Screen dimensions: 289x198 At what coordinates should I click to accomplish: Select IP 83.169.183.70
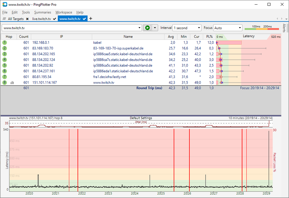pos(43,48)
